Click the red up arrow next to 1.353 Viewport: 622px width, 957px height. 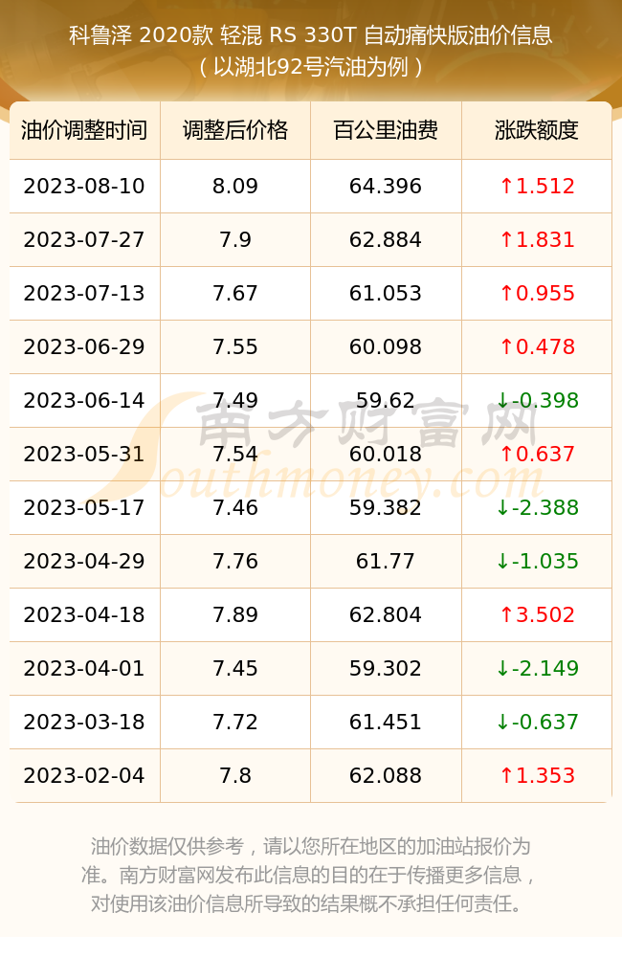pyautogui.click(x=506, y=776)
